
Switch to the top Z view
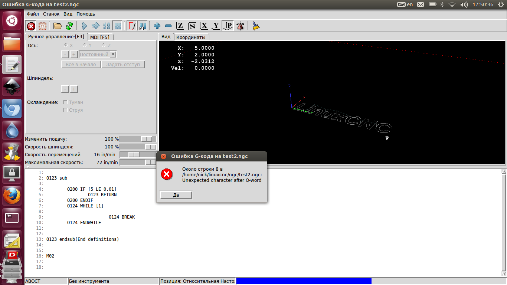pyautogui.click(x=180, y=26)
